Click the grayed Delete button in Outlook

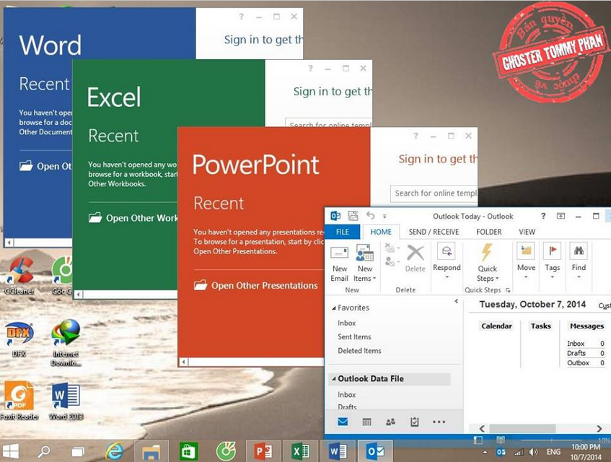click(415, 259)
